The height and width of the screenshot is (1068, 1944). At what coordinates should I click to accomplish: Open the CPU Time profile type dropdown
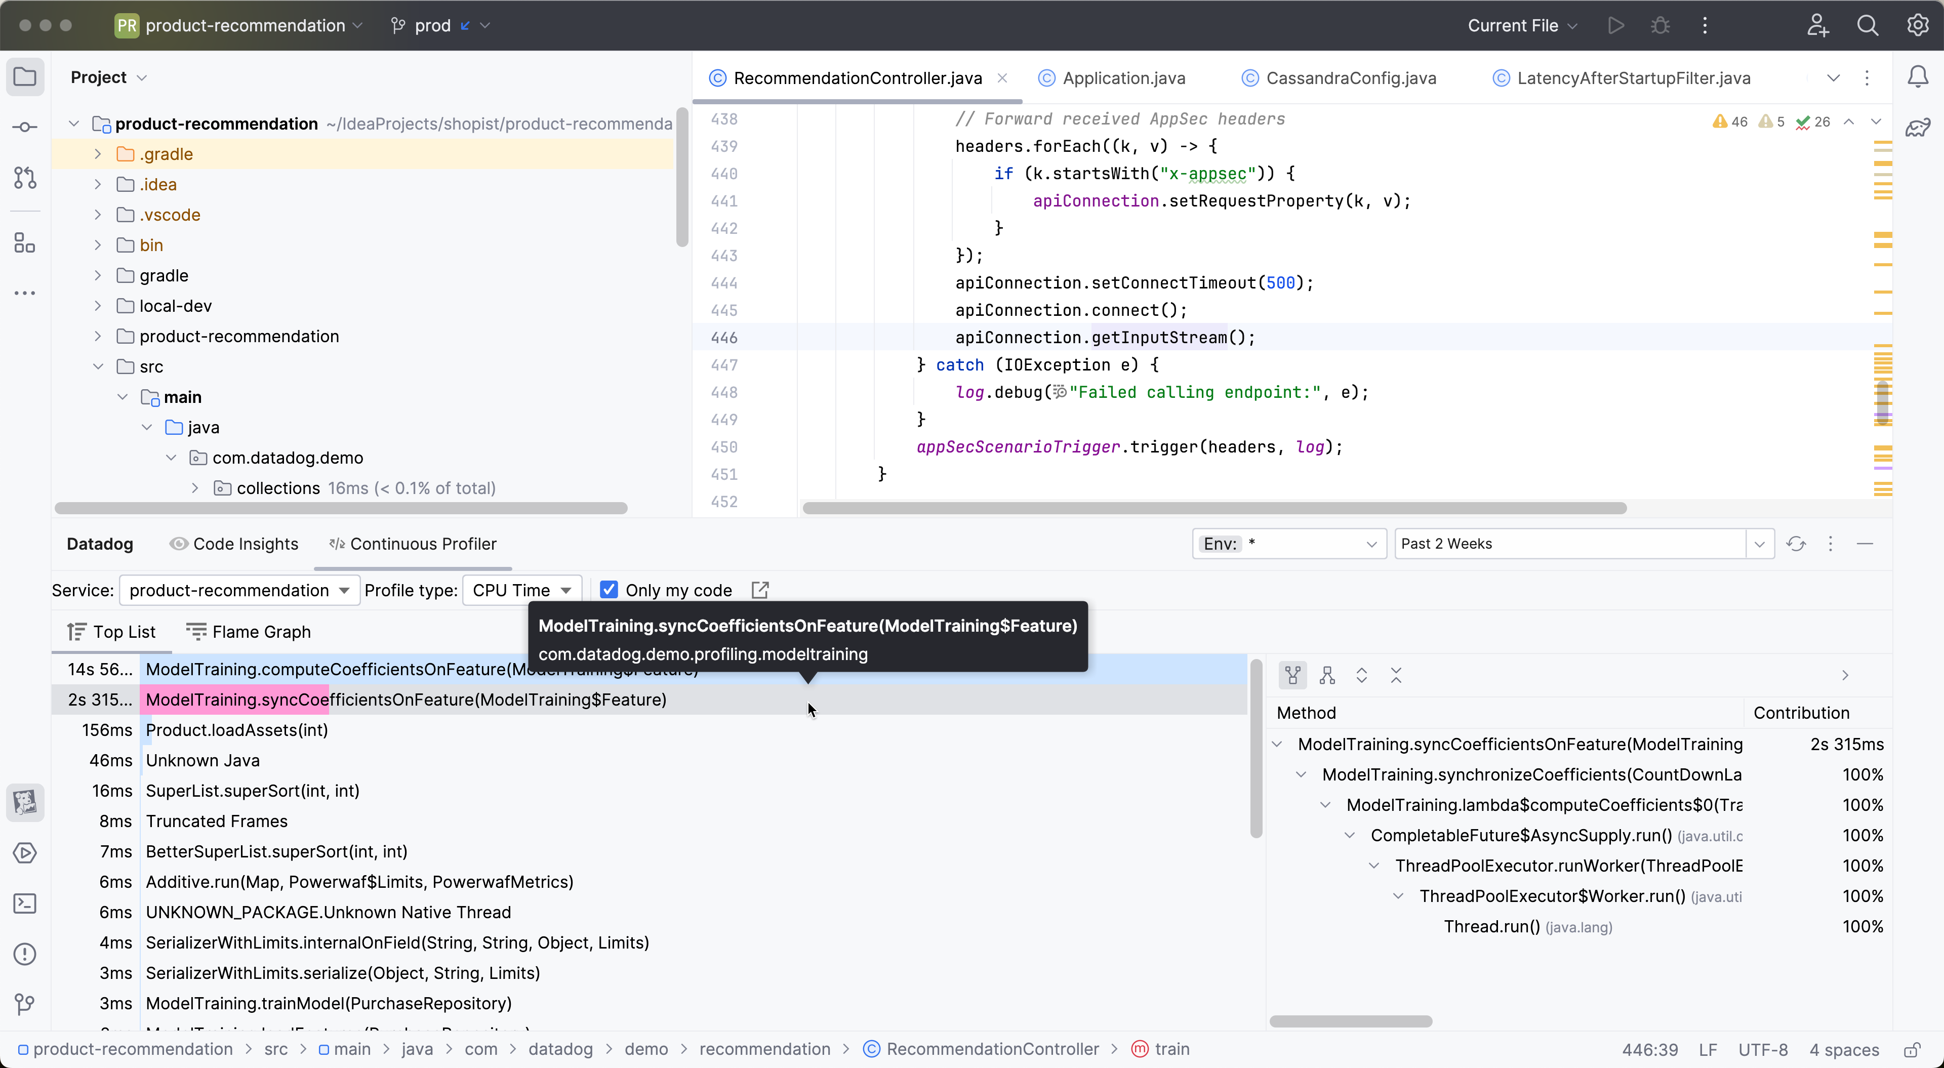(521, 590)
